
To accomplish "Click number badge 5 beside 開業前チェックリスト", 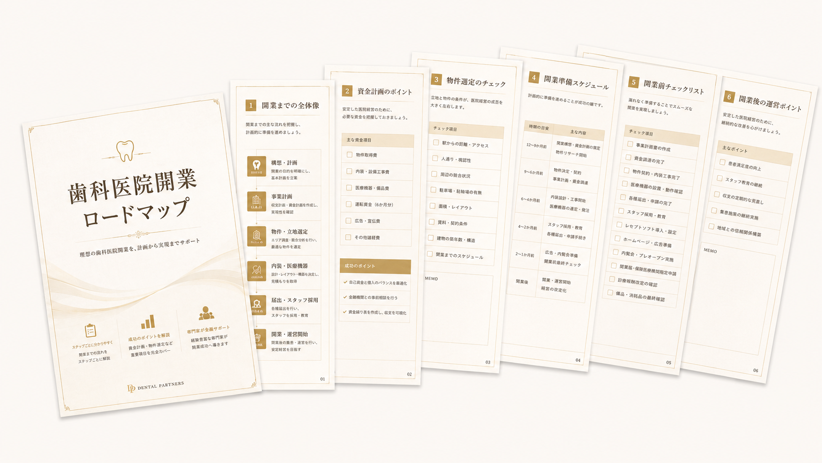I will point(634,82).
